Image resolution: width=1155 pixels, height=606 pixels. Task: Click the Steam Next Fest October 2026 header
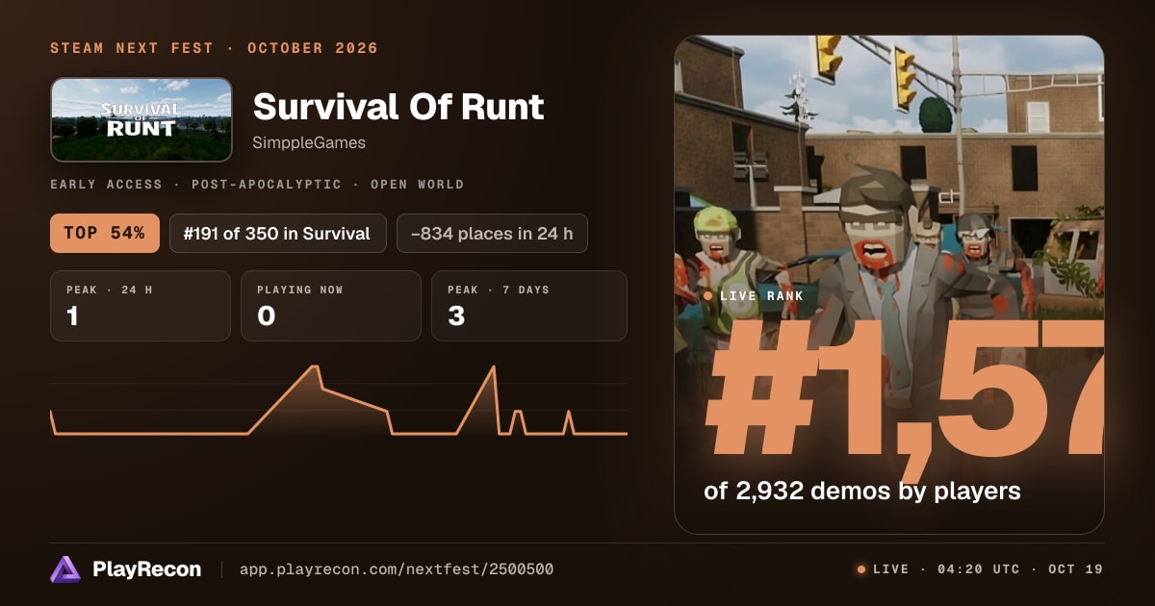(214, 48)
